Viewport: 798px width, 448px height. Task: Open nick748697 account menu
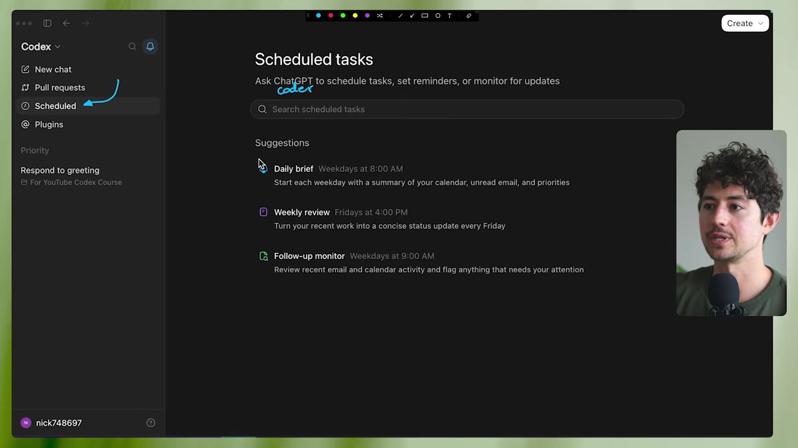tap(52, 422)
